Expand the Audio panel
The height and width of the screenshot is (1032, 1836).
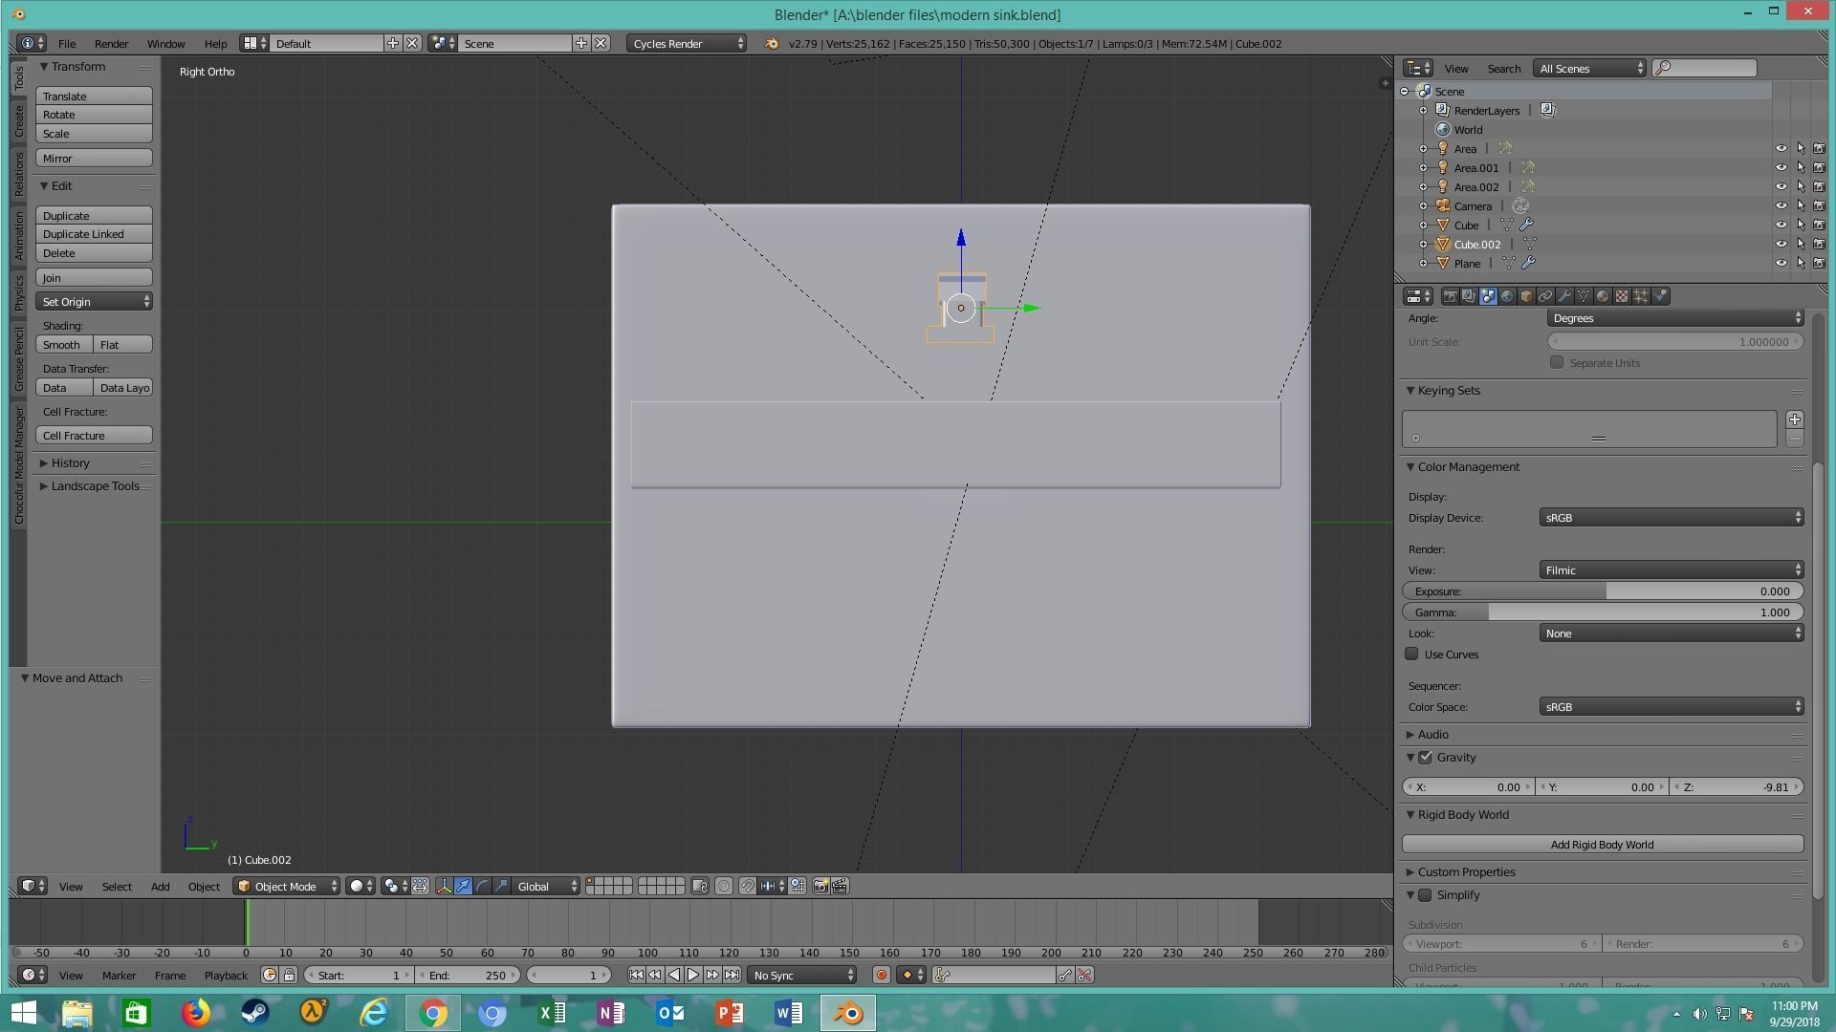(1432, 735)
